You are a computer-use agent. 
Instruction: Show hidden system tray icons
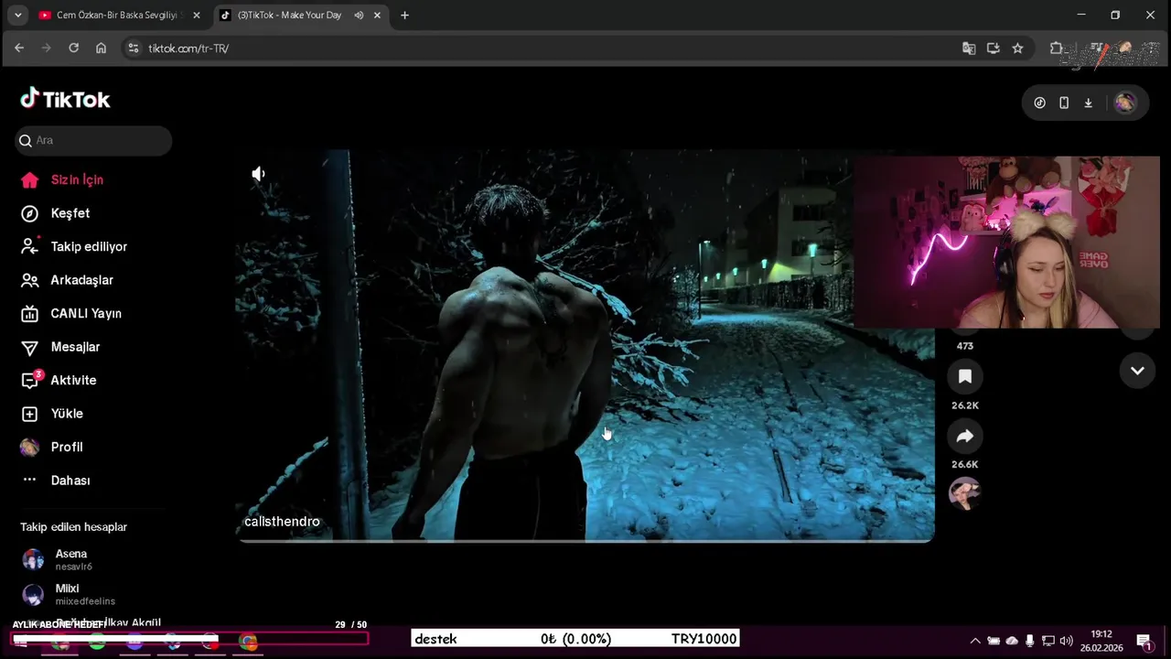975,641
